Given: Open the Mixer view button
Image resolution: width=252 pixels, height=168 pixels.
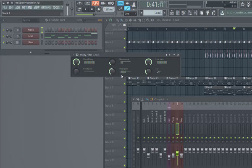Looking at the screenshot, I should (196, 13).
